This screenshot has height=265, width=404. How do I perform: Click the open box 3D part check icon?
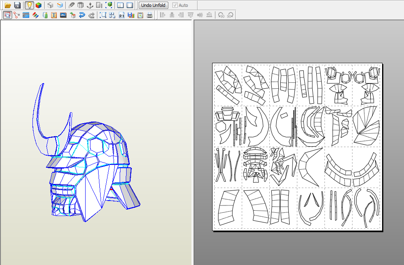(x=73, y=15)
